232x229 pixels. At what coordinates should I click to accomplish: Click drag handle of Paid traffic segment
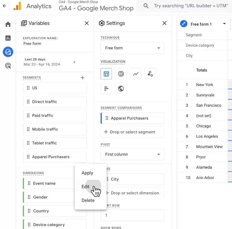coord(28,115)
